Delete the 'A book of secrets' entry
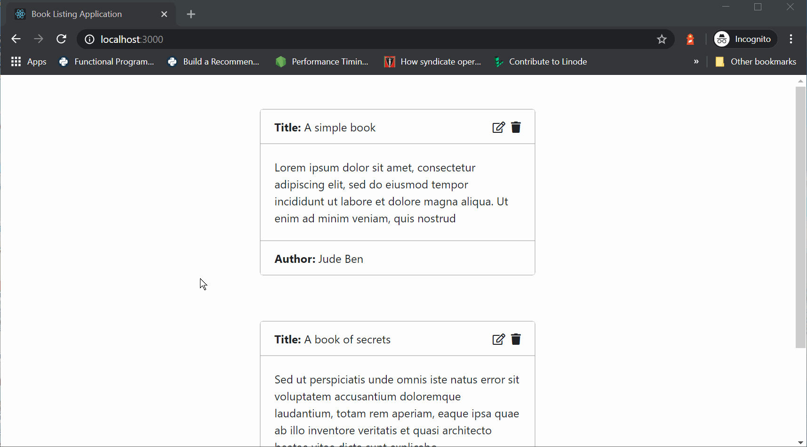The width and height of the screenshot is (807, 447). (516, 340)
